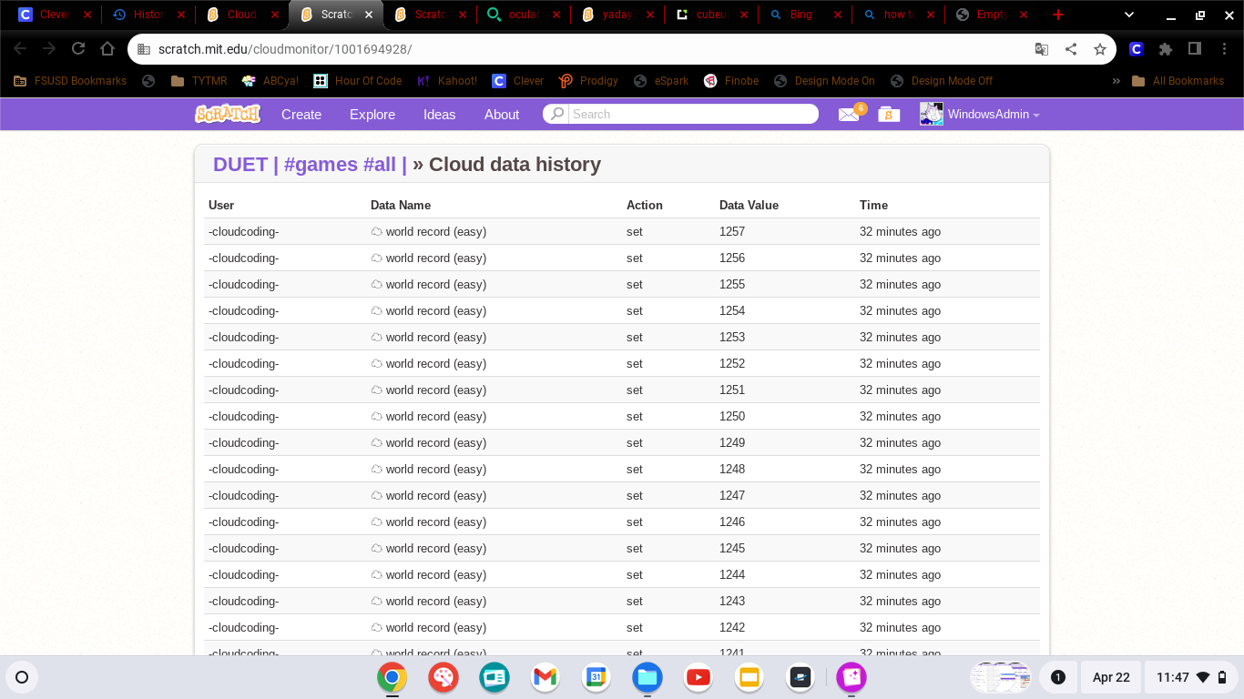Open the translate page icon
Screen dimensions: 1244x699
point(1042,49)
